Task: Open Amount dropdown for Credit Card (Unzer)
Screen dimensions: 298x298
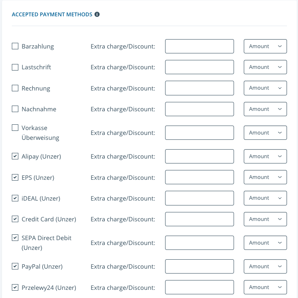Action: point(265,219)
